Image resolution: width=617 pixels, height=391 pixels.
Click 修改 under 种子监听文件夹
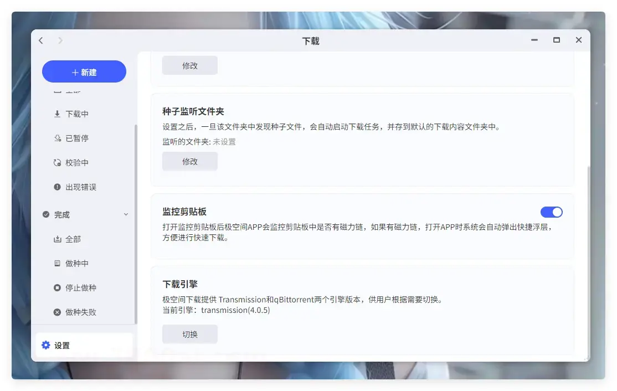pos(189,161)
